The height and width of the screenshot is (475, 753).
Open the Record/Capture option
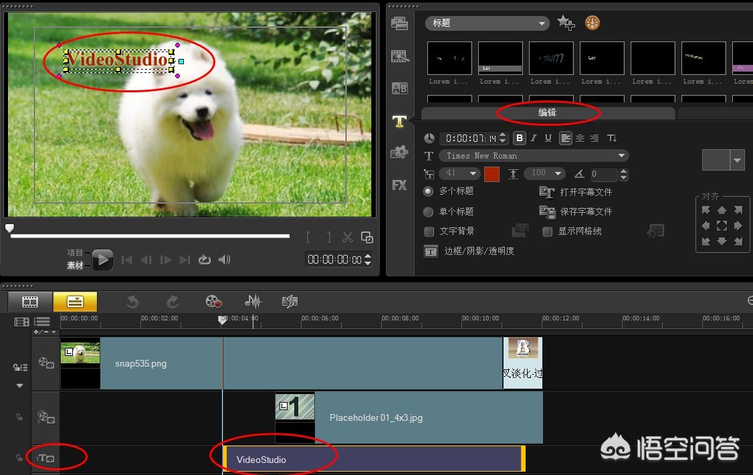point(213,302)
